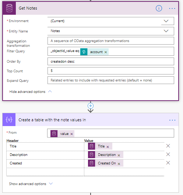Remove the account token from Filter Query
Screen dimensions: 183x195
pos(106,52)
